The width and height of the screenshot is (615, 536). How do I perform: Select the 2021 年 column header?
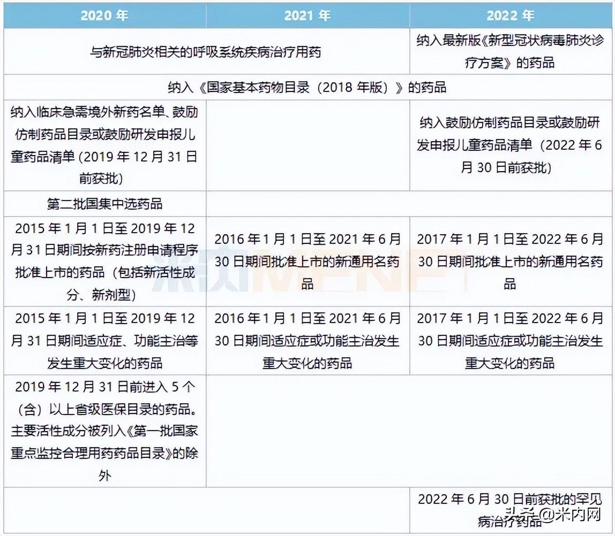point(307,16)
